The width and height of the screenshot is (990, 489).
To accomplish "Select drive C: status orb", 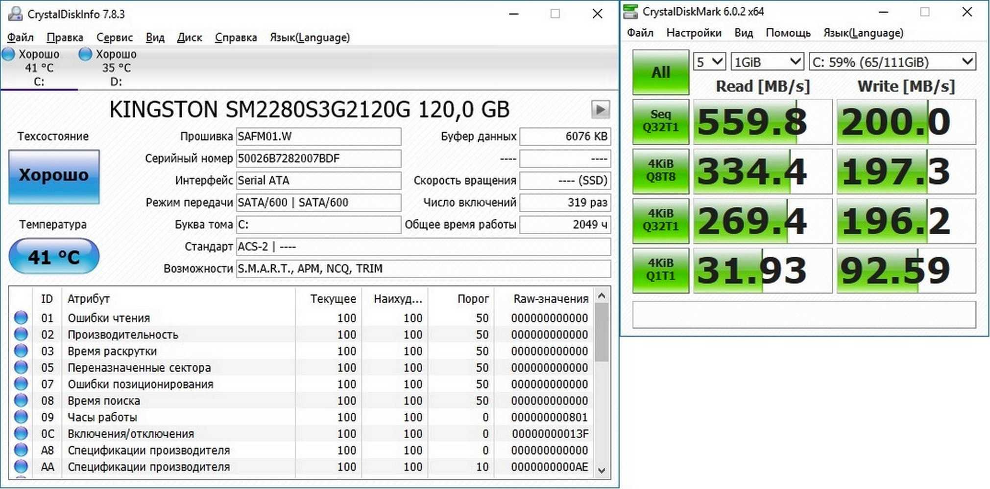I will pos(8,54).
